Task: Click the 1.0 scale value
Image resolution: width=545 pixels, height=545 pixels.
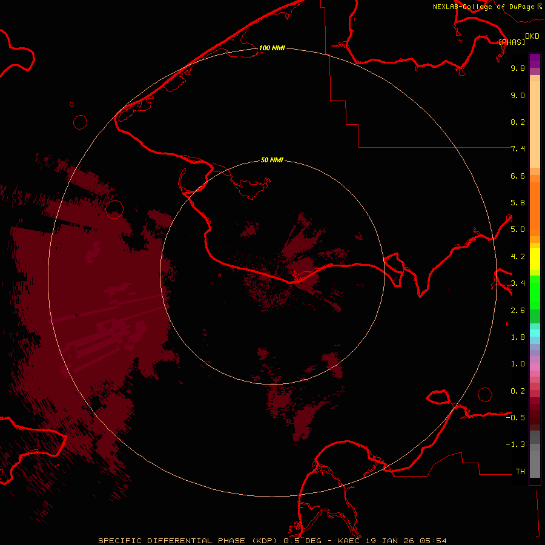Action: (x=518, y=364)
